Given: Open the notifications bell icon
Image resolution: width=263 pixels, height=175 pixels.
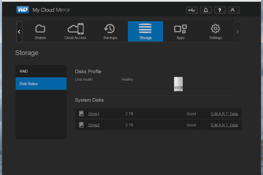Looking at the screenshot, I should click(206, 10).
